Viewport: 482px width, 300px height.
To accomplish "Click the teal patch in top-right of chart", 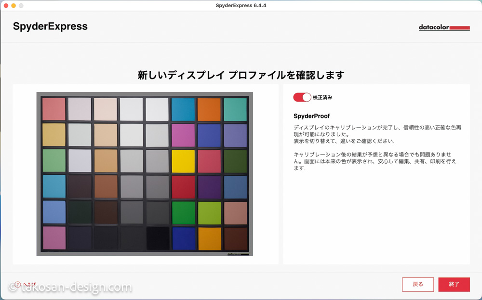I will point(235,109).
